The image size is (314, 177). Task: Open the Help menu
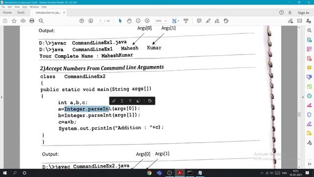point(44,7)
